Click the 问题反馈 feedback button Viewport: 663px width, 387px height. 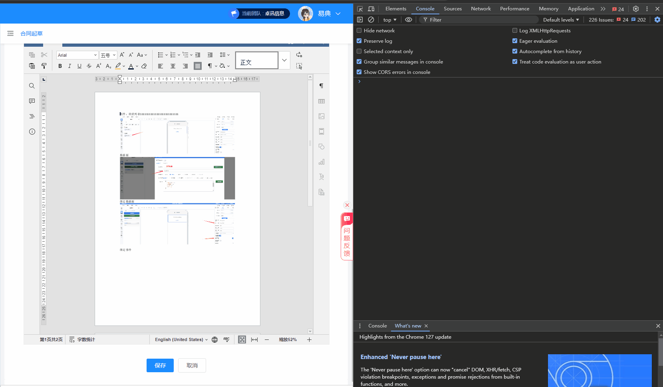[x=347, y=236]
